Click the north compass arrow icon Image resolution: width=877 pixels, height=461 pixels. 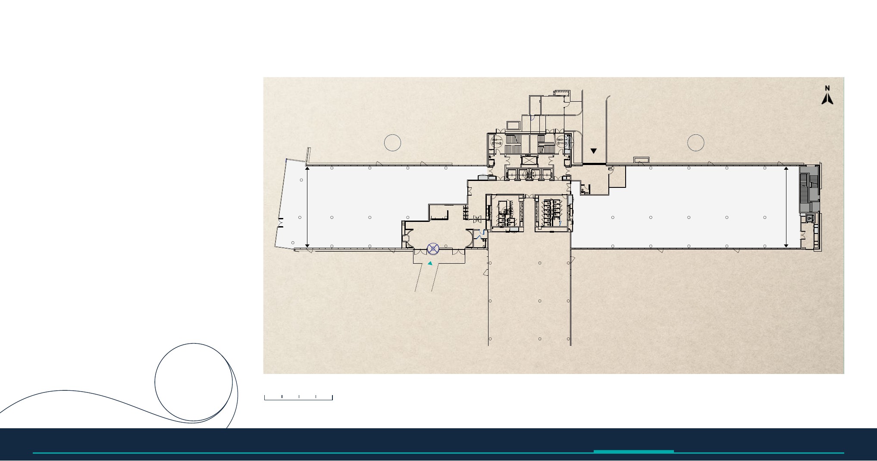point(827,96)
